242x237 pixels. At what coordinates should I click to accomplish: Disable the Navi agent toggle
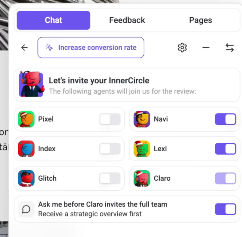pos(225,119)
